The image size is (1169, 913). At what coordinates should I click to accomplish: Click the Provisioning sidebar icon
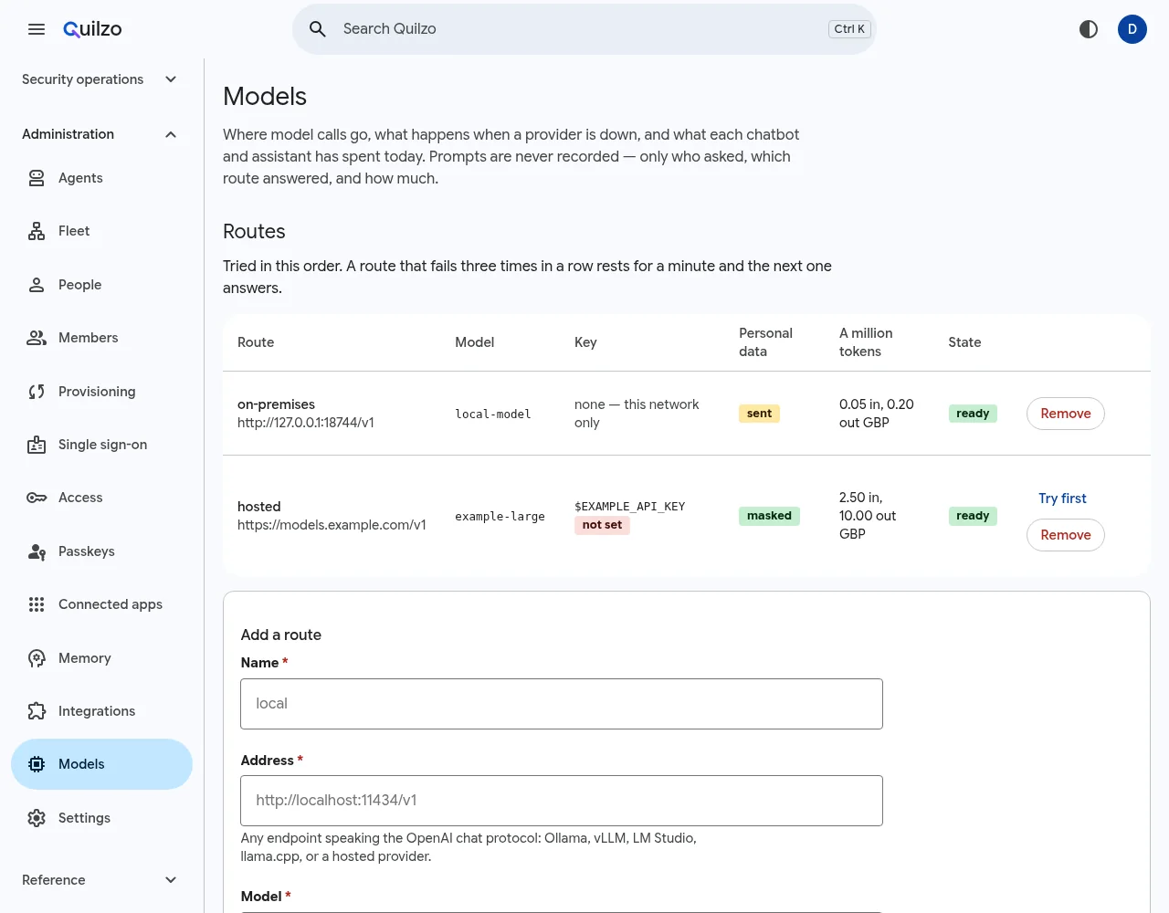[x=37, y=392]
